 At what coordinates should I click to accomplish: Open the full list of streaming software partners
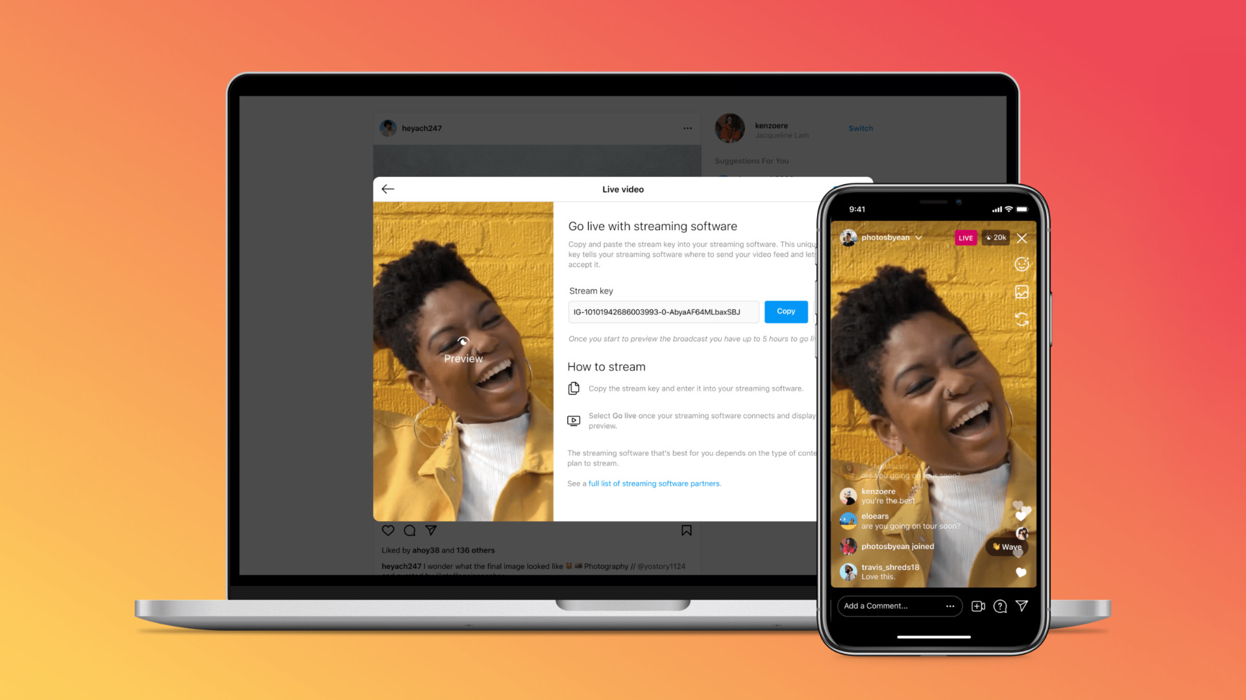(x=654, y=484)
